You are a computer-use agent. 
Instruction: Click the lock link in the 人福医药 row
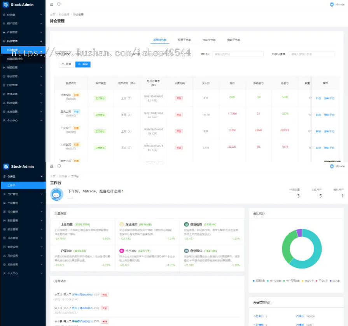(x=318, y=148)
